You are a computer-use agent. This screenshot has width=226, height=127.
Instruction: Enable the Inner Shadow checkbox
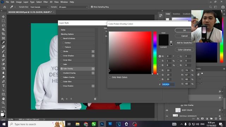62,56
